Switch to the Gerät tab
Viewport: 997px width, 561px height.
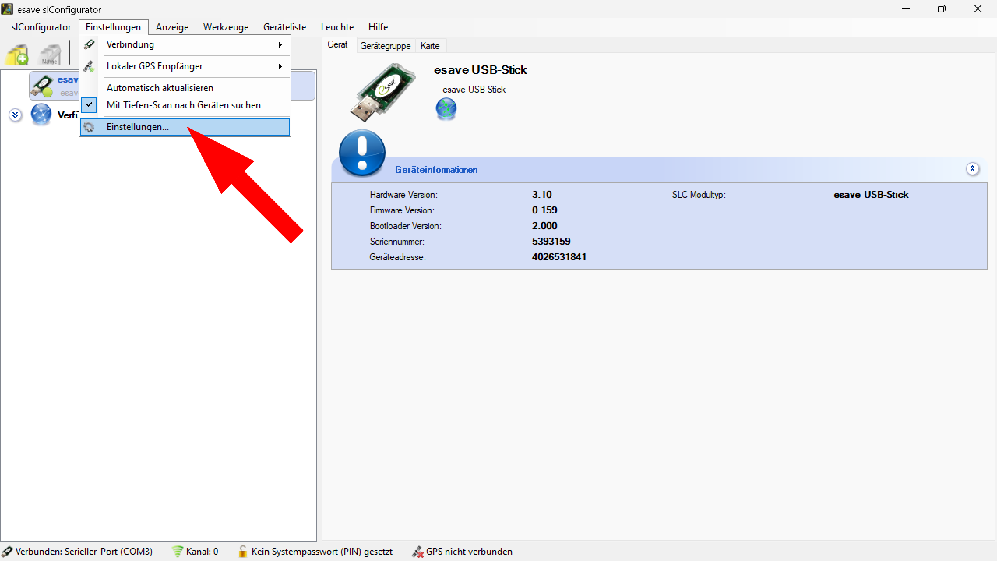point(337,45)
